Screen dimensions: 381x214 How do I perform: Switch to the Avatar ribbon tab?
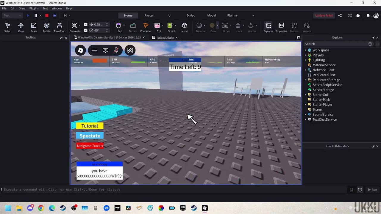(x=149, y=15)
